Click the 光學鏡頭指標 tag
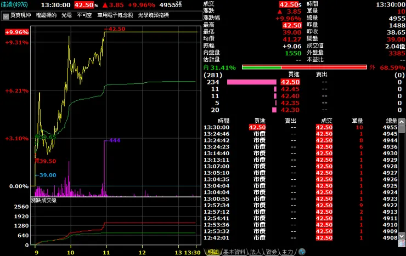Viewport: 406px width, 256px height. tap(154, 15)
